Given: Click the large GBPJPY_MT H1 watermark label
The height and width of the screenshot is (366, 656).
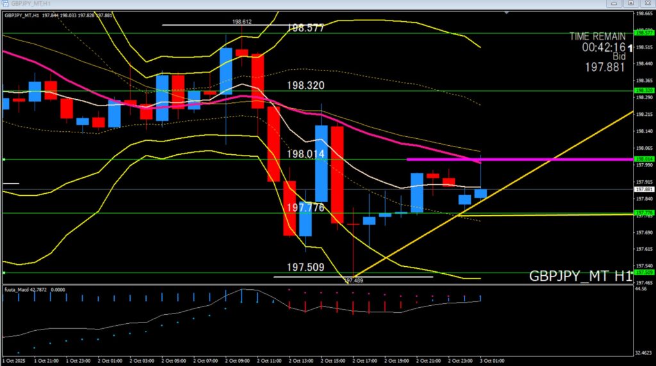Looking at the screenshot, I should pos(580,276).
